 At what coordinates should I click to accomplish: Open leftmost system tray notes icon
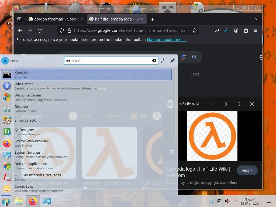[x=211, y=201]
